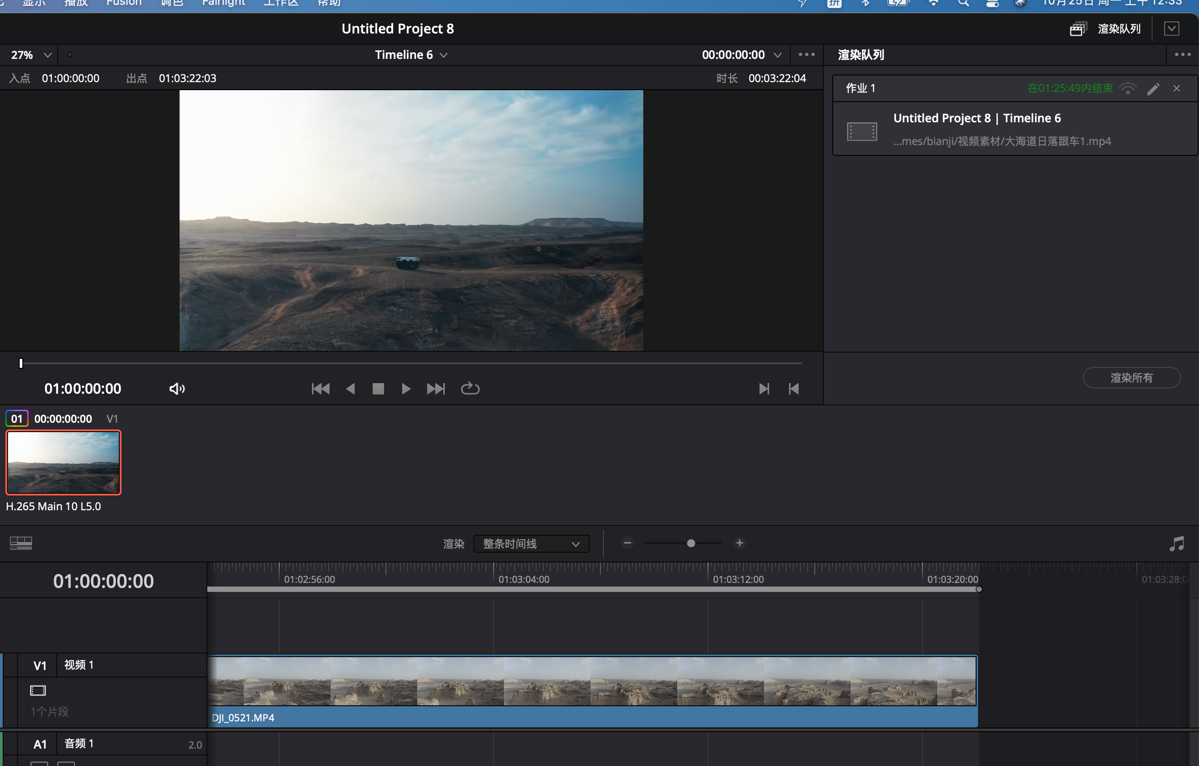Open the Fairlight menu
Screen dimensions: 1199x766
223,3
